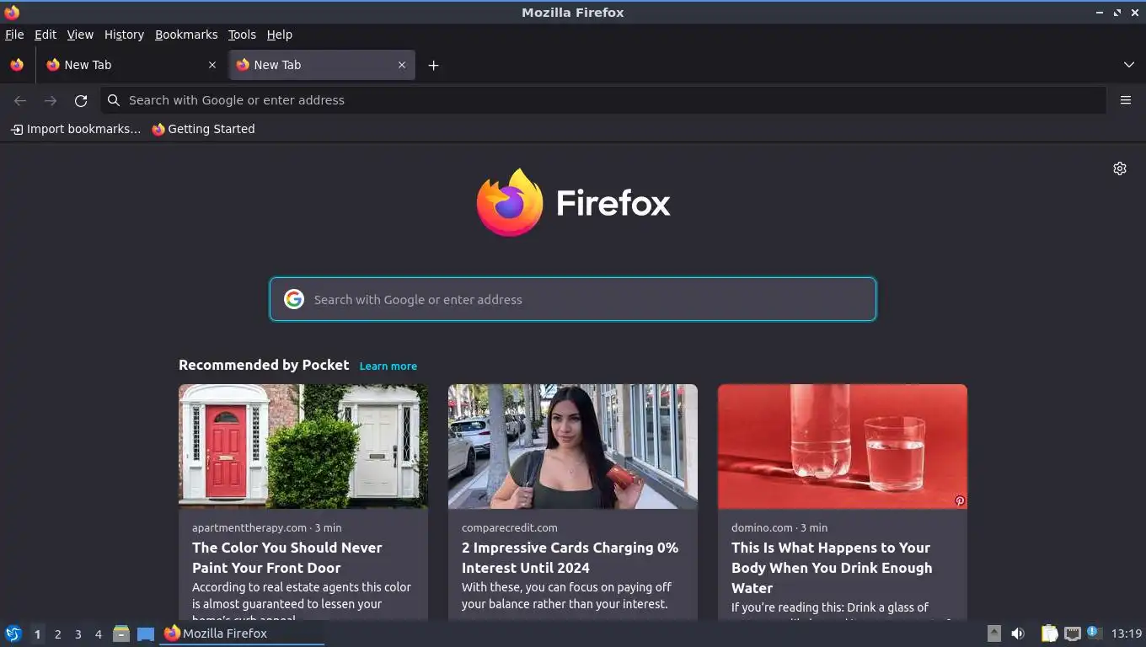Click the pinned Firefox tab icon
1146x647 pixels.
pyautogui.click(x=17, y=65)
